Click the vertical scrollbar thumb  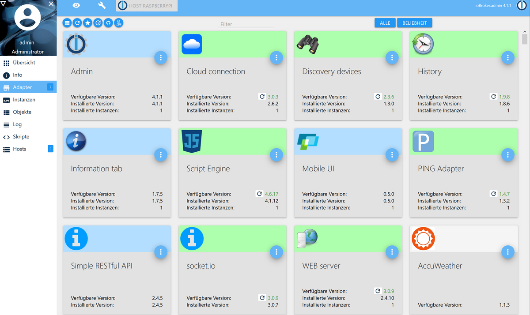click(x=525, y=39)
